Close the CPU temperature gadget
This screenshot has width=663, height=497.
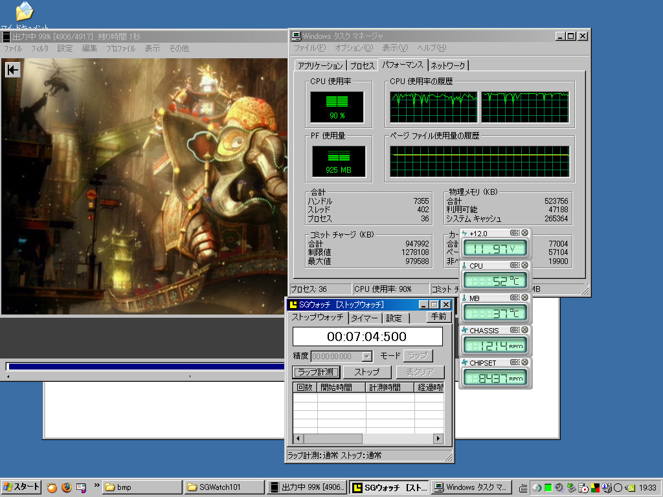click(524, 265)
